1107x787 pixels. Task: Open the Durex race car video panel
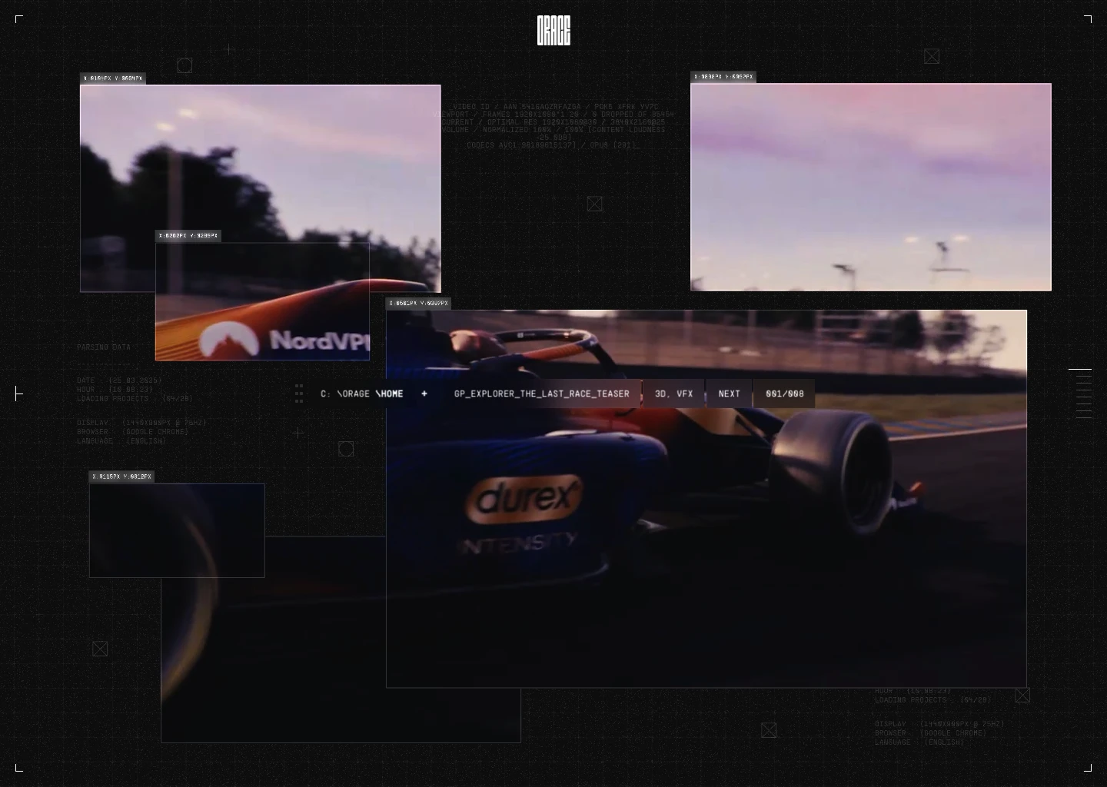click(706, 498)
